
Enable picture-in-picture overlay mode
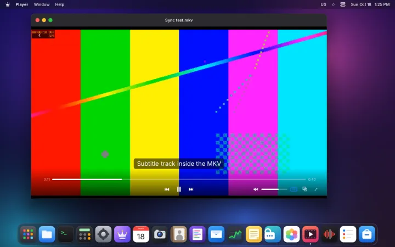[304, 189]
